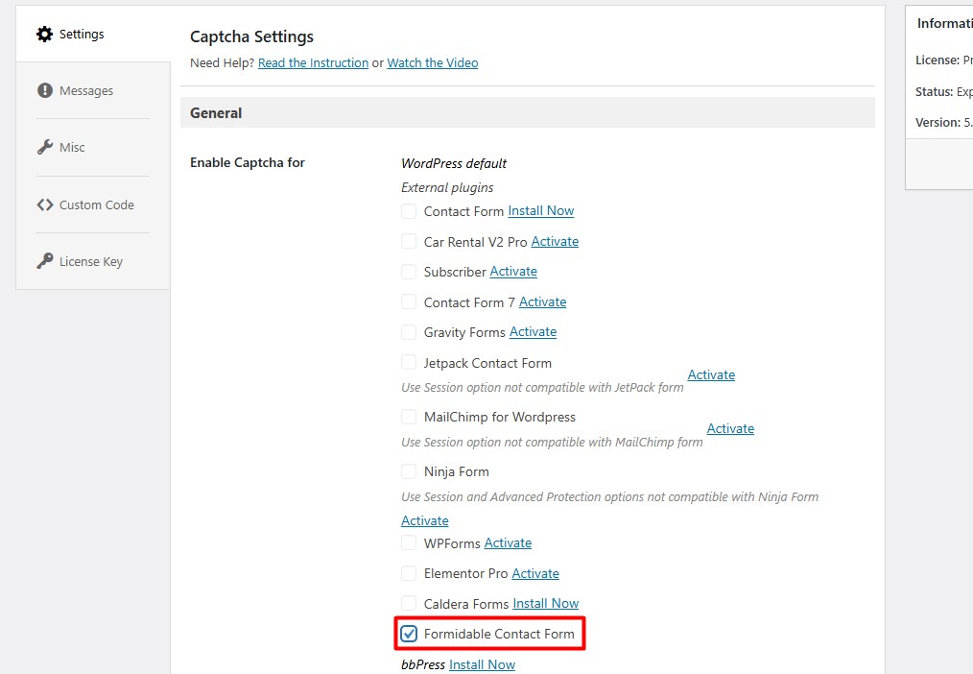Click the License label in Information panel
Screen dimensions: 973x674
pyautogui.click(x=937, y=60)
